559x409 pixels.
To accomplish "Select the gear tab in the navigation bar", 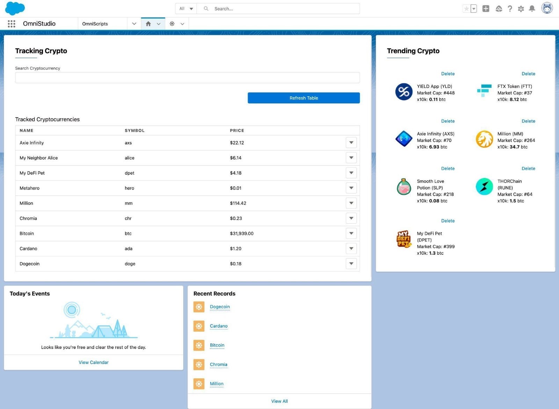I will (x=172, y=23).
